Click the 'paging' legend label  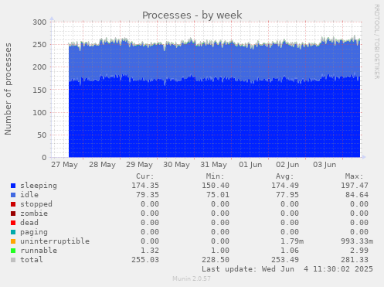point(34,232)
